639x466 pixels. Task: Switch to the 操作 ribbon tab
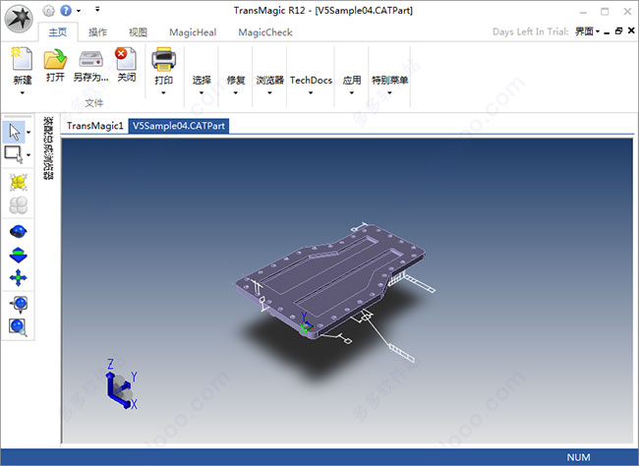click(97, 32)
